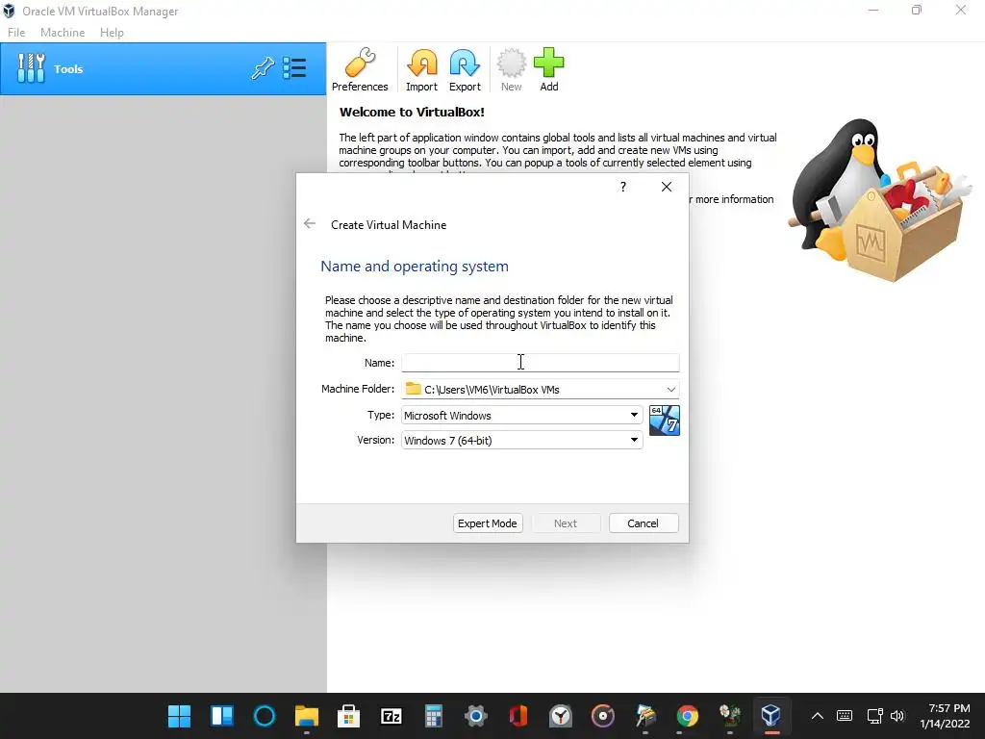Click the green Add machine icon

549,69
